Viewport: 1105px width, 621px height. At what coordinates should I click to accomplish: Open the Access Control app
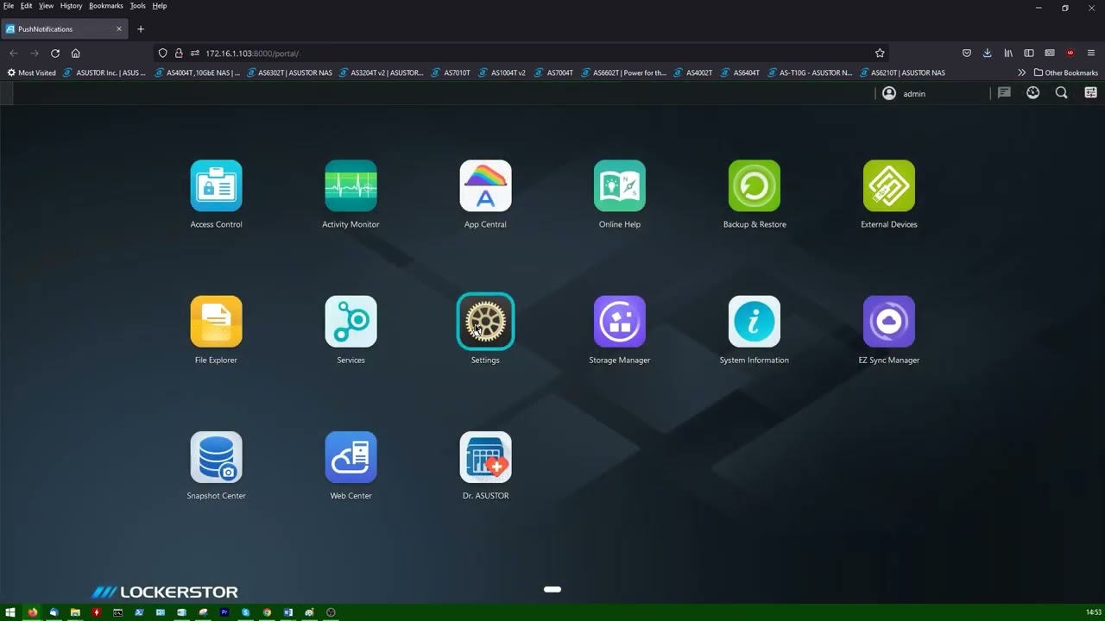click(216, 186)
